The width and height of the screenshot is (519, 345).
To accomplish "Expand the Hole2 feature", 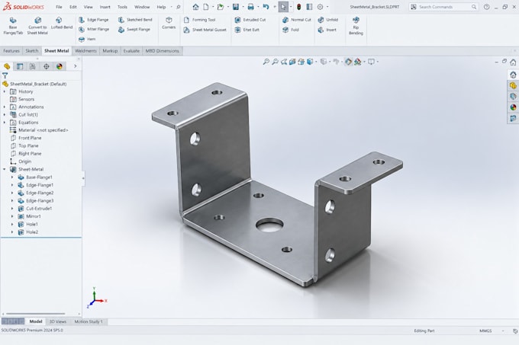I will click(x=12, y=232).
